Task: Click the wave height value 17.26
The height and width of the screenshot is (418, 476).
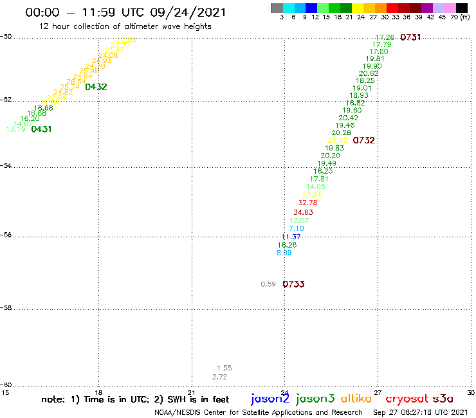Action: [x=385, y=37]
